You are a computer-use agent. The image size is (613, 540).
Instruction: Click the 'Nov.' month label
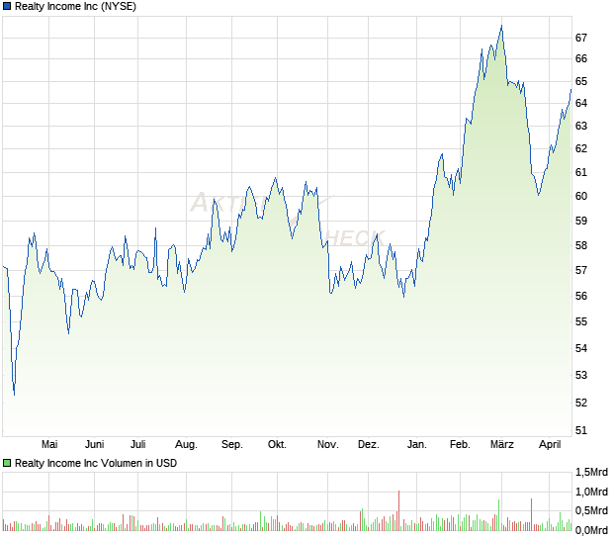pyautogui.click(x=328, y=445)
